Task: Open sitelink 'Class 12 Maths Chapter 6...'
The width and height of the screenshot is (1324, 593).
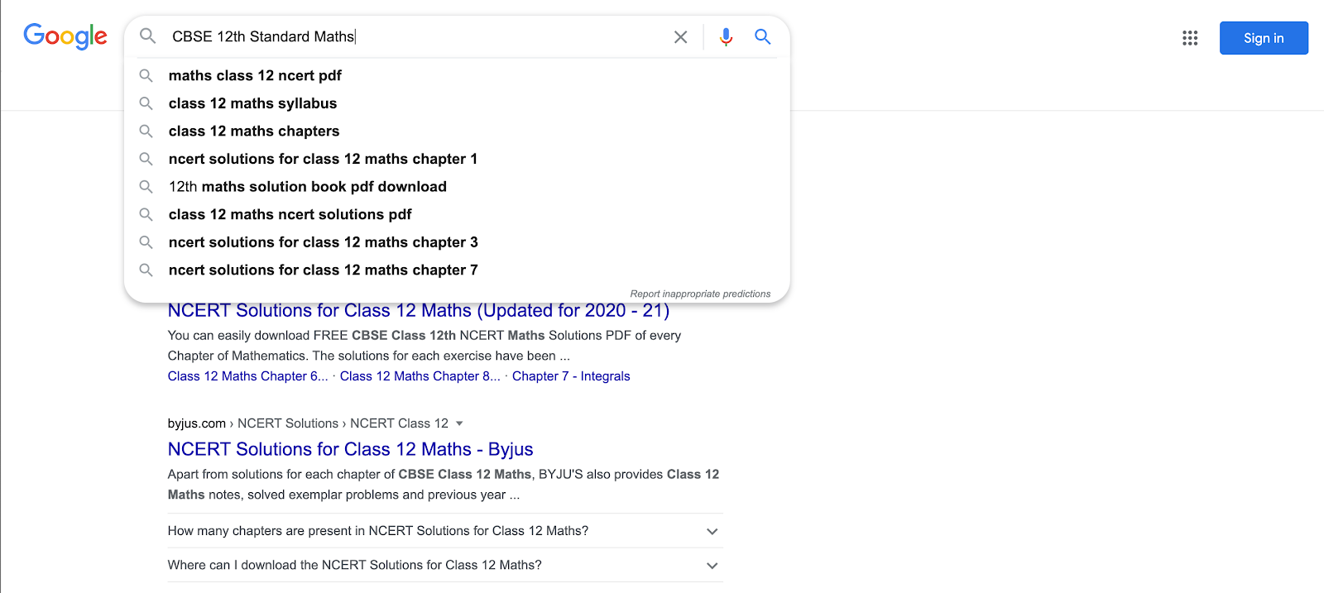Action: coord(247,376)
